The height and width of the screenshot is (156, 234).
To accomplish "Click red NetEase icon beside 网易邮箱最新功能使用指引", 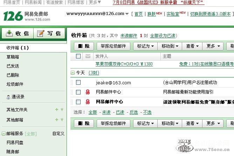I will point(88,92).
